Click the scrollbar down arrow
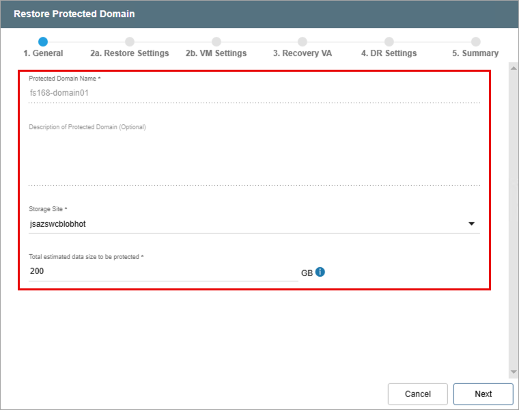Screen dimensions: 519x410 click(x=514, y=372)
